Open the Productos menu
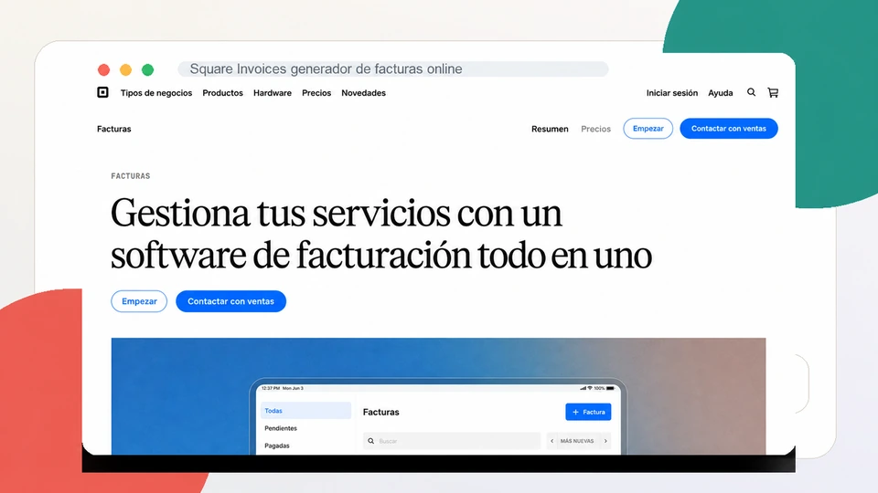The width and height of the screenshot is (878, 493). (x=222, y=93)
